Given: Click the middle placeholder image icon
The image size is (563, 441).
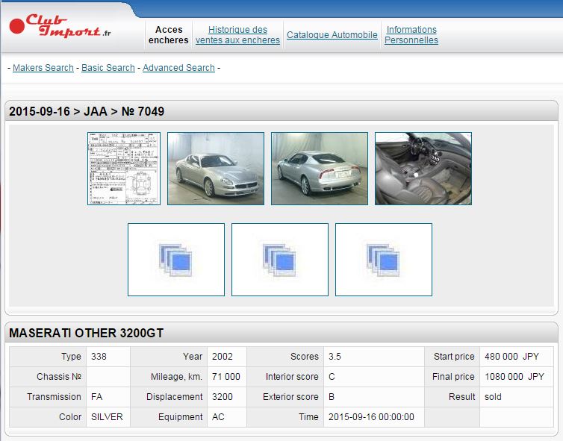Looking at the screenshot, I should pos(280,260).
